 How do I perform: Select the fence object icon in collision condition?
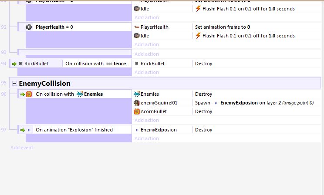[109, 64]
